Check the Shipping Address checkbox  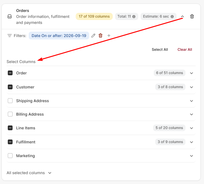pyautogui.click(x=10, y=101)
